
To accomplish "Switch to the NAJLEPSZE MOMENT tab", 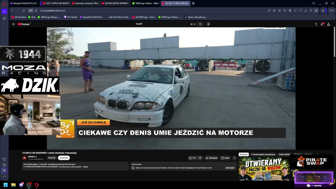I will (x=115, y=3).
